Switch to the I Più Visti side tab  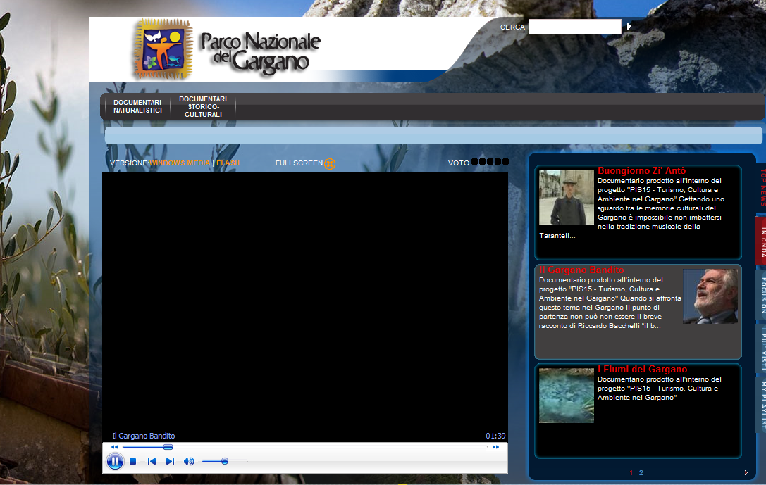tap(762, 348)
